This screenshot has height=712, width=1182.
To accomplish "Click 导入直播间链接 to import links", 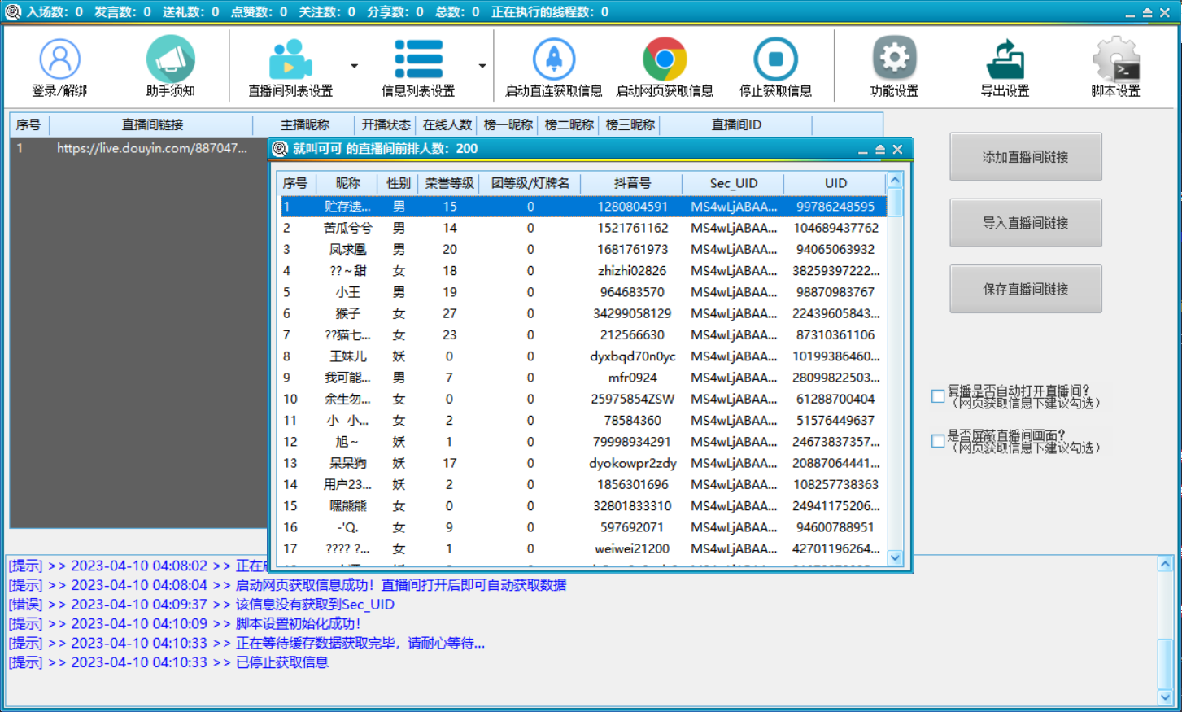I will tap(1026, 222).
